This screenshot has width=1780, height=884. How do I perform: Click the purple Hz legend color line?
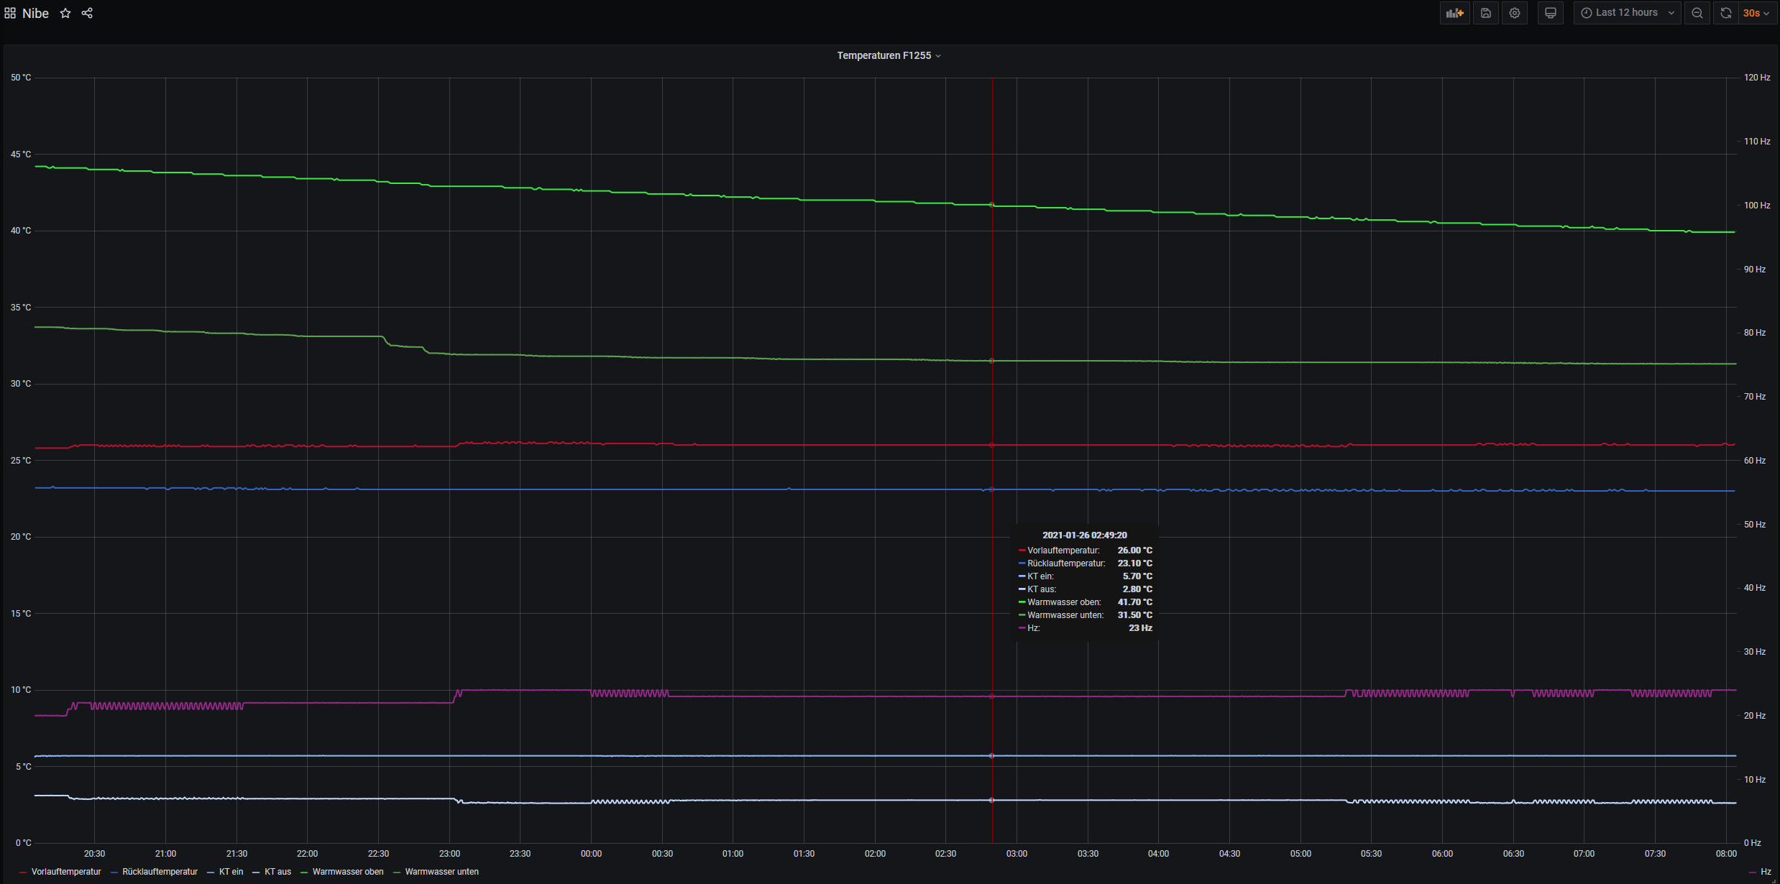[x=1752, y=873]
